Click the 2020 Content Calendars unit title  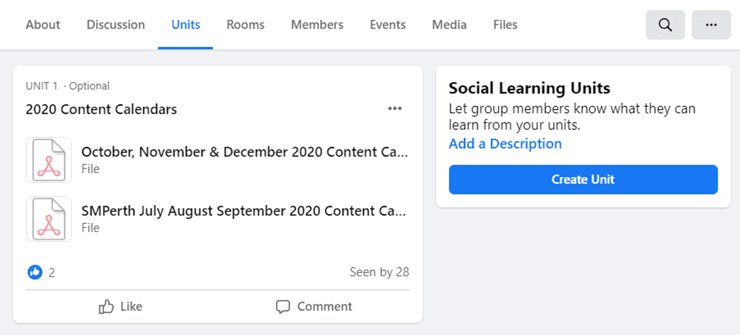pos(101,110)
